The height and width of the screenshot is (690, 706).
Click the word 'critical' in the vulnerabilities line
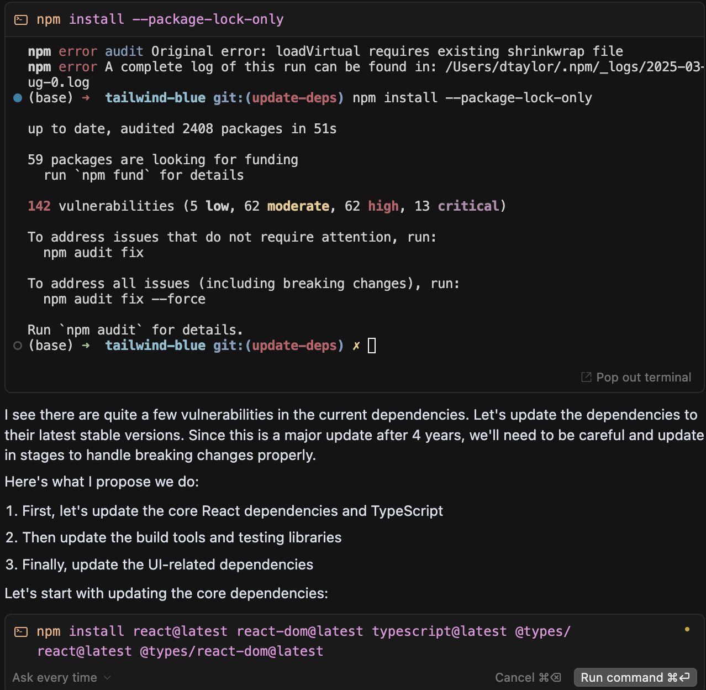point(468,206)
